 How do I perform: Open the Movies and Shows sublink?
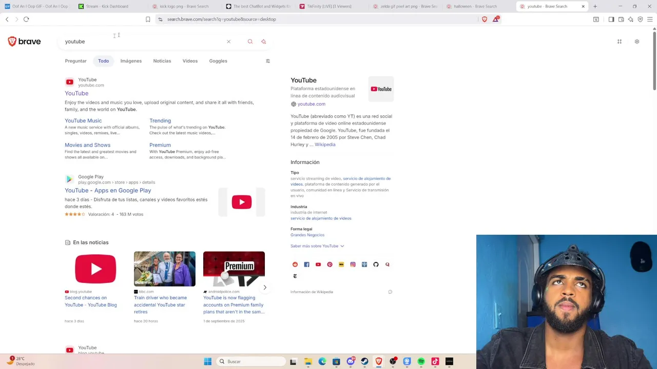point(87,145)
